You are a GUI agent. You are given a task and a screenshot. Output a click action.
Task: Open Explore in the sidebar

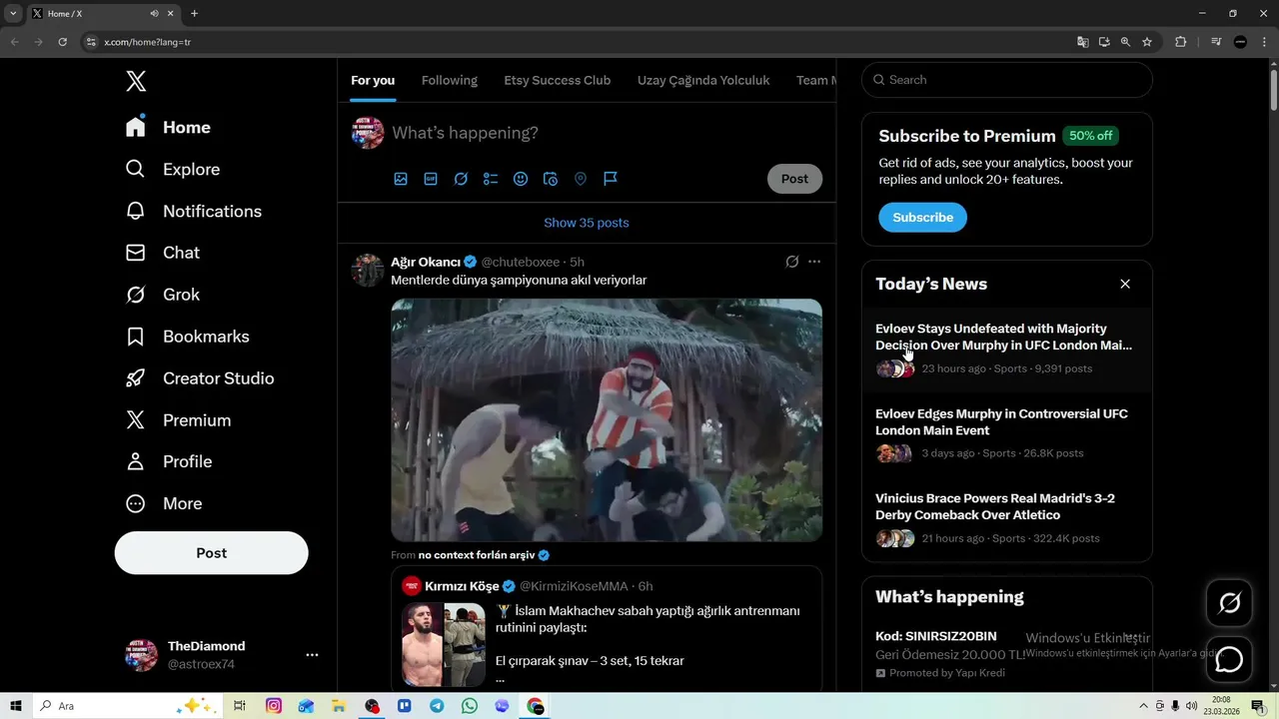(x=172, y=170)
